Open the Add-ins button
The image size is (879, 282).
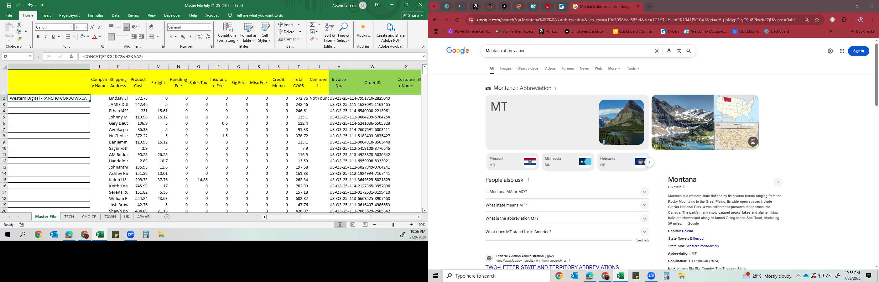[363, 30]
